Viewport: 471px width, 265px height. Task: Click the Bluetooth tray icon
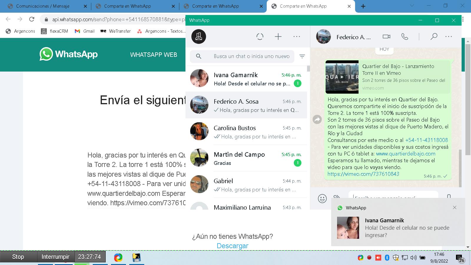(387, 258)
